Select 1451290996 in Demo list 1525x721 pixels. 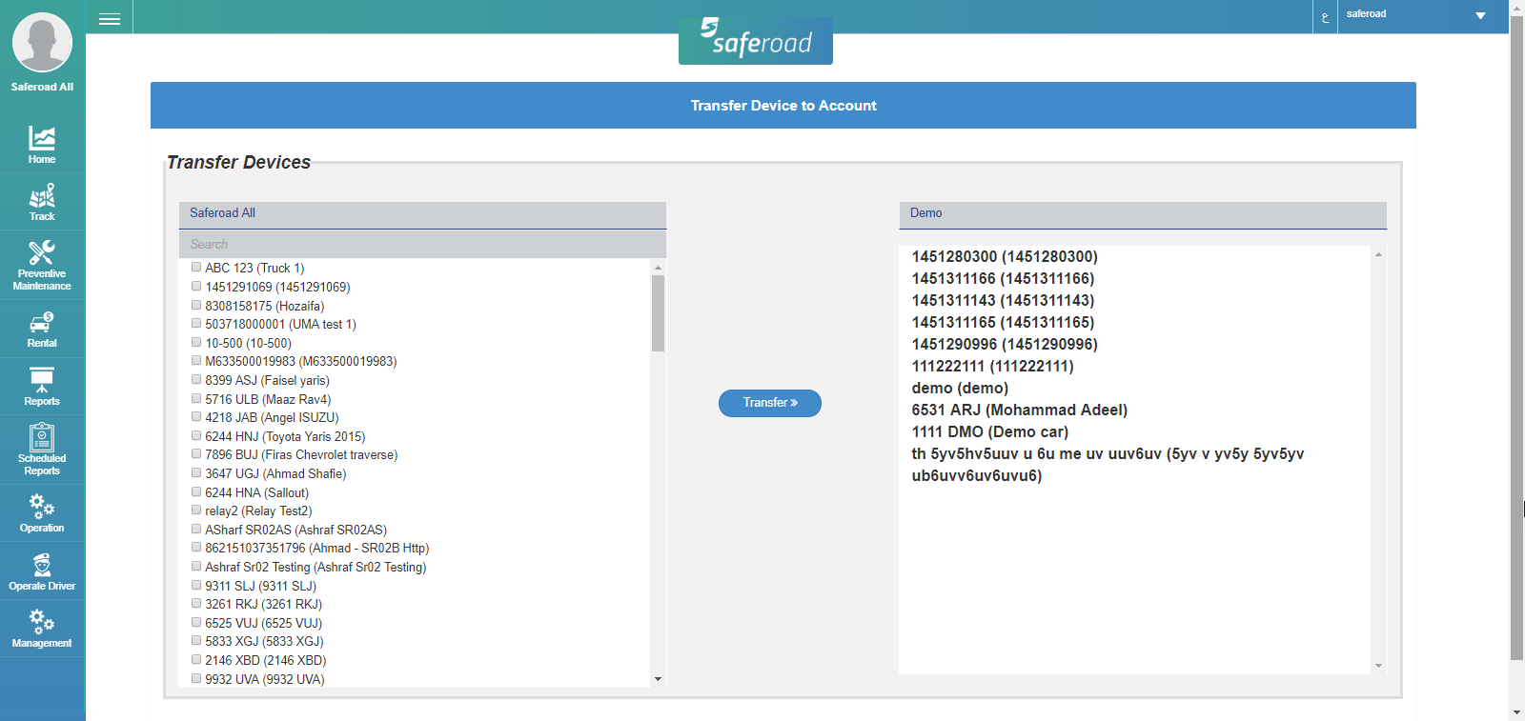[x=1005, y=344]
